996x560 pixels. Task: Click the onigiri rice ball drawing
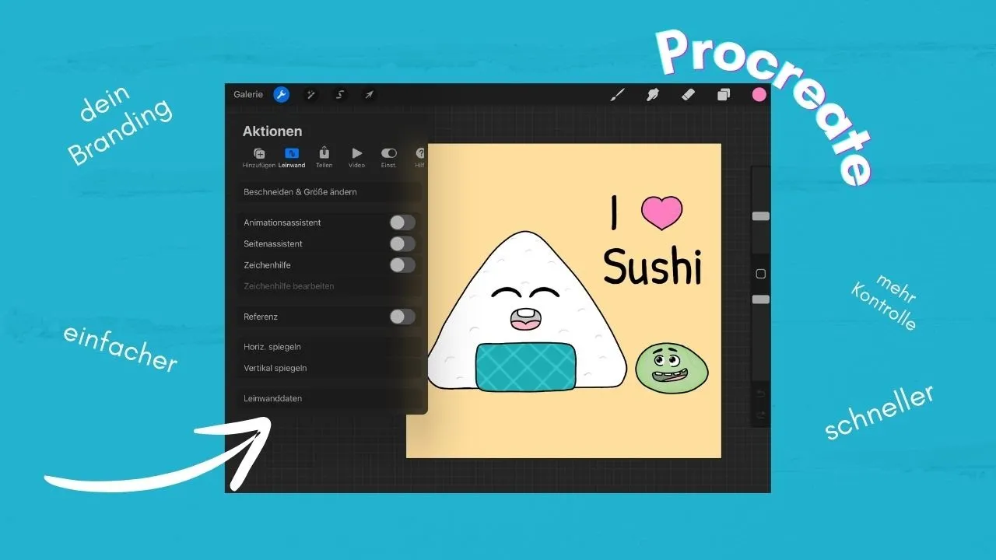click(527, 311)
